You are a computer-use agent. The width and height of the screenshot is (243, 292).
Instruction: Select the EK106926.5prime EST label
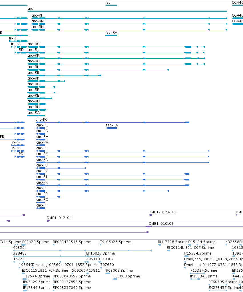[115, 242]
